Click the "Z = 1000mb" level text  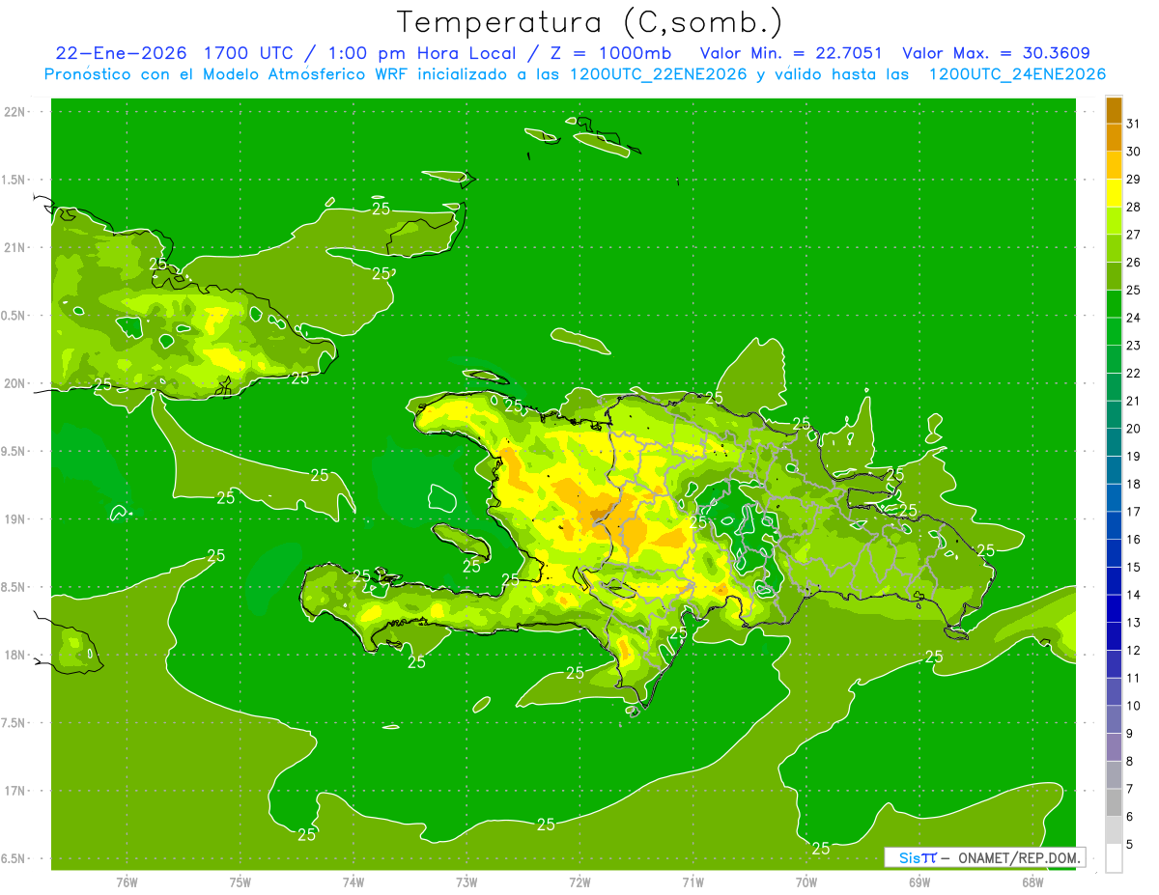click(x=611, y=53)
